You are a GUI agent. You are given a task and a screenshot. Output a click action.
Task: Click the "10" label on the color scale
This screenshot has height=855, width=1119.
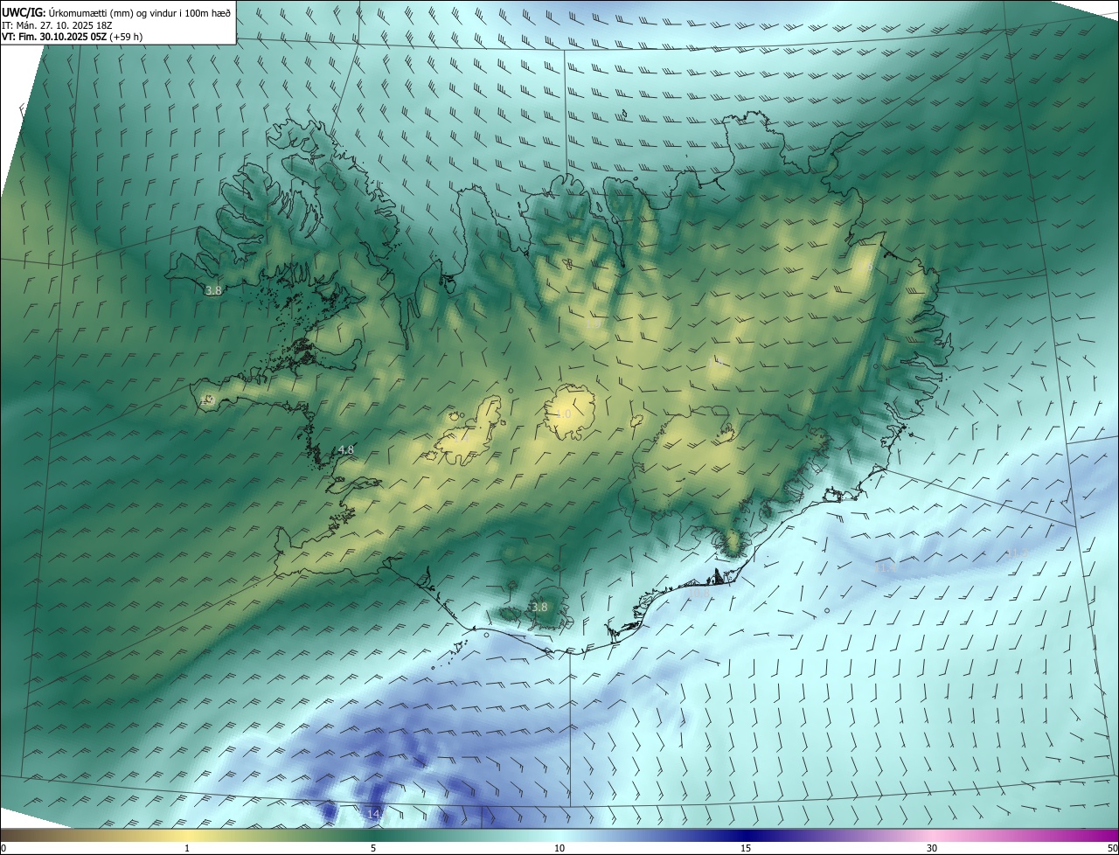tap(559, 849)
